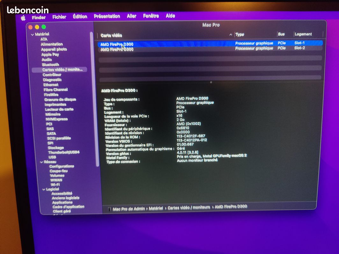Screen dimensions: 339x254
Task: Sort by Carte vidéo column header
Action: point(111,36)
